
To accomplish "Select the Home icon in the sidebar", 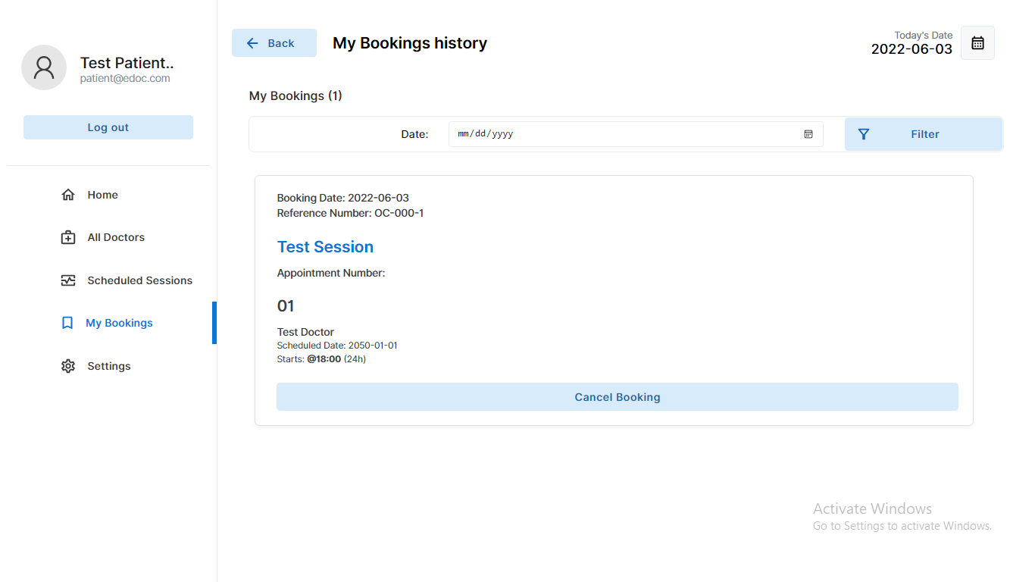I will point(68,194).
